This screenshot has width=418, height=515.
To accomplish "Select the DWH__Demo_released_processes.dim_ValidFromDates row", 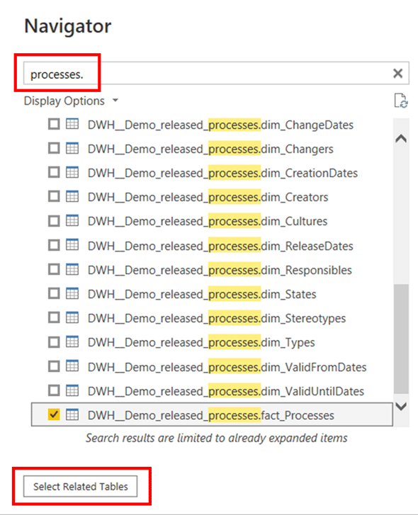I will pyautogui.click(x=212, y=367).
